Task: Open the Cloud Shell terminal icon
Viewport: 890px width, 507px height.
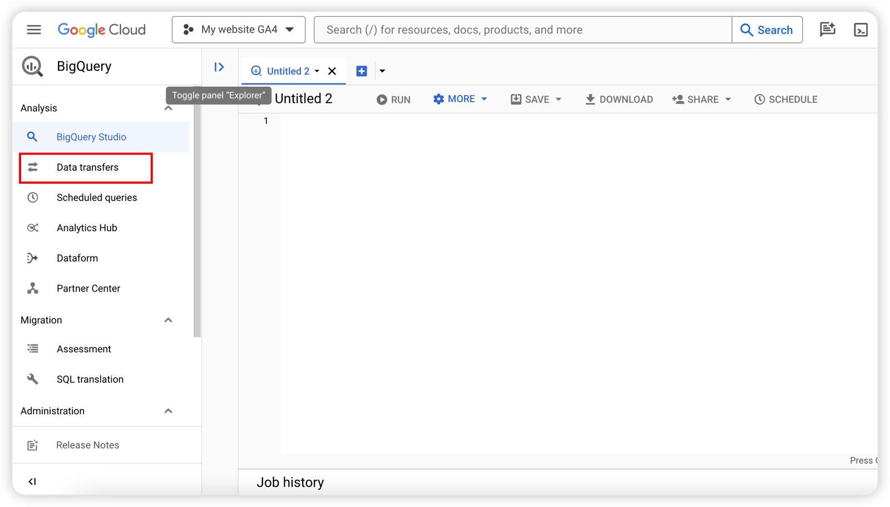Action: [861, 30]
